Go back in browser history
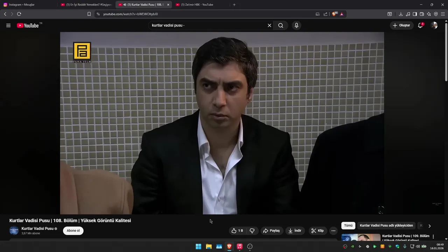The image size is (448, 252). [x=5, y=14]
